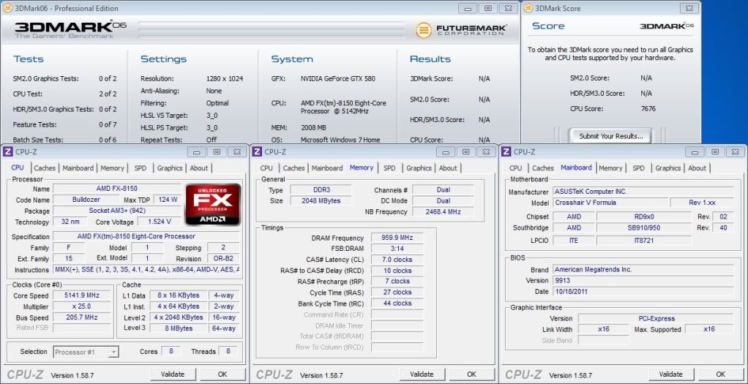Click the CPU-Z title bar icon of the Memory timings window

pyautogui.click(x=257, y=151)
